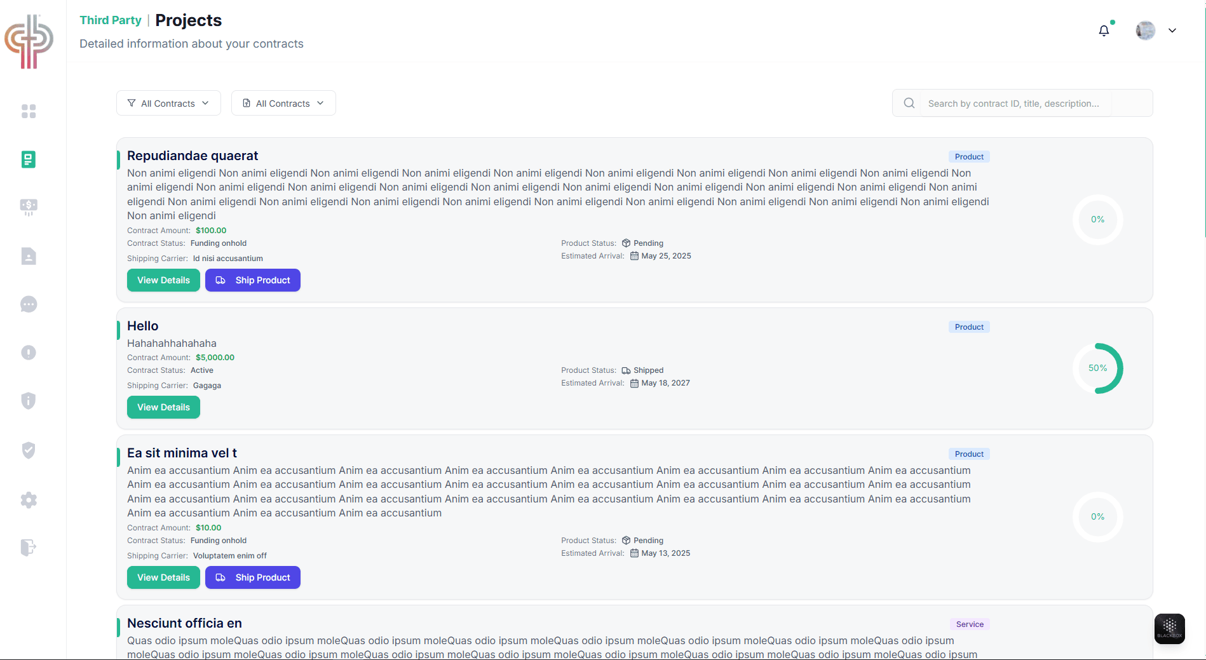Log out using the sidebar exit icon
This screenshot has width=1206, height=660.
29,548
